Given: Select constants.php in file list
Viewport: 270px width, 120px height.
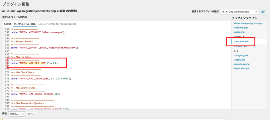Looking at the screenshot, I should [242, 41].
